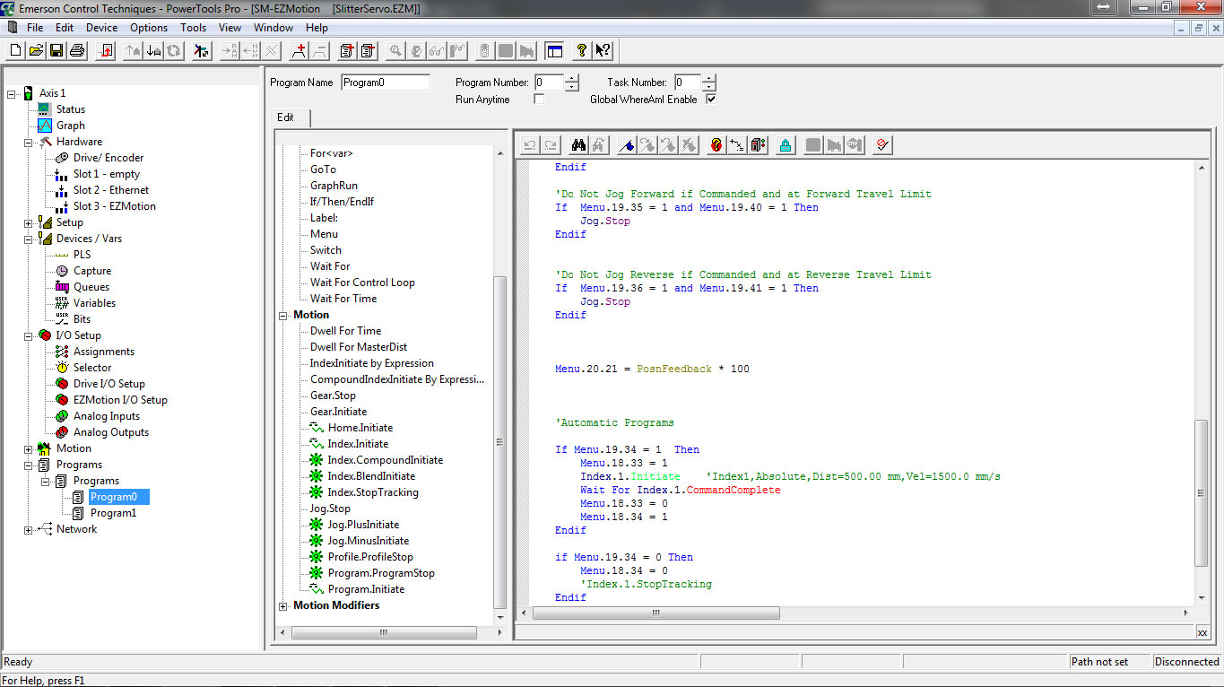
Task: Collapse the Hardware tree node
Action: (29, 143)
